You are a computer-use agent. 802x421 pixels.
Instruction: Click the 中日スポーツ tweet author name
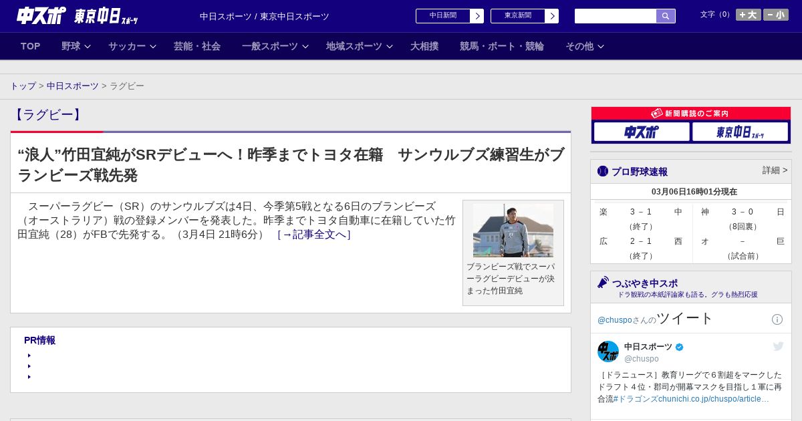(x=648, y=347)
